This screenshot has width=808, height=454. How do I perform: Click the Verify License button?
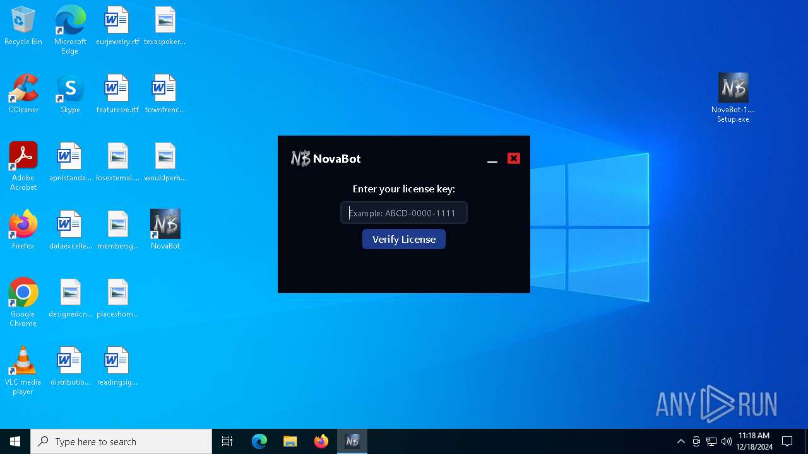(x=404, y=239)
